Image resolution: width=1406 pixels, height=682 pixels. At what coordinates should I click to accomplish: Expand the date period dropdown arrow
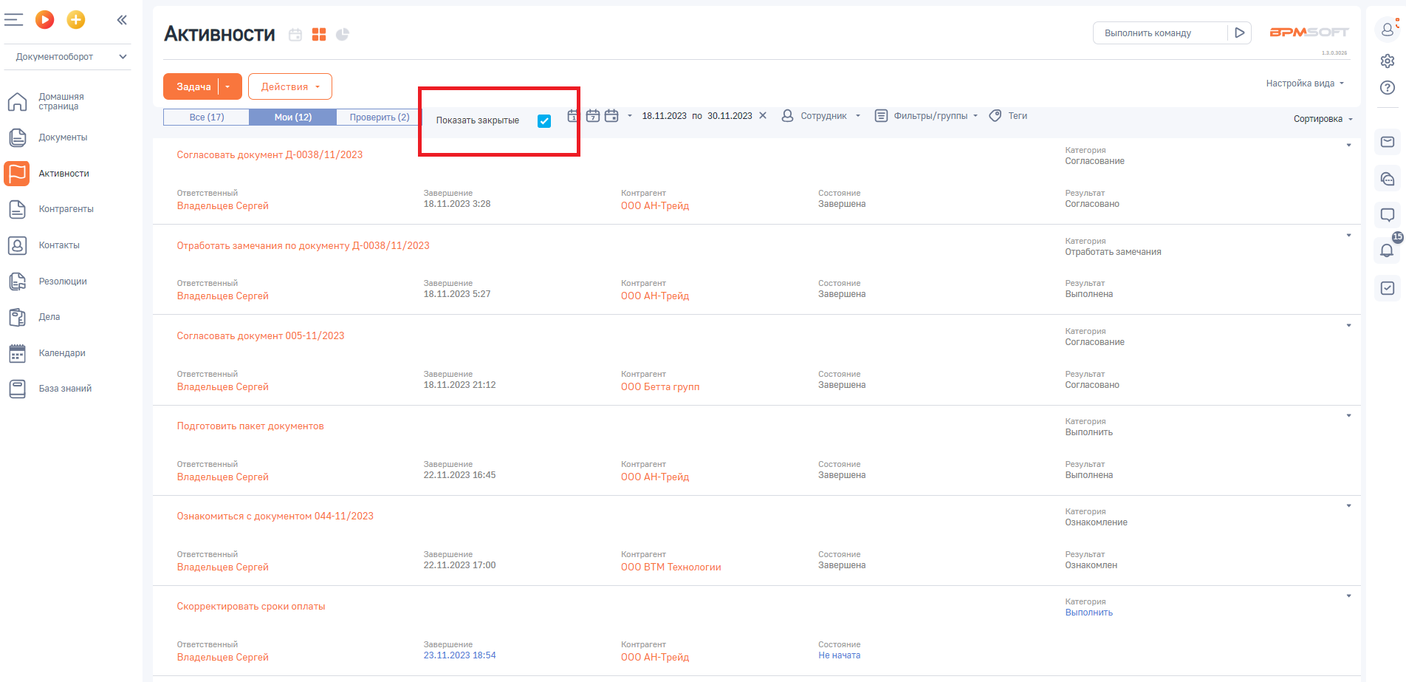630,116
